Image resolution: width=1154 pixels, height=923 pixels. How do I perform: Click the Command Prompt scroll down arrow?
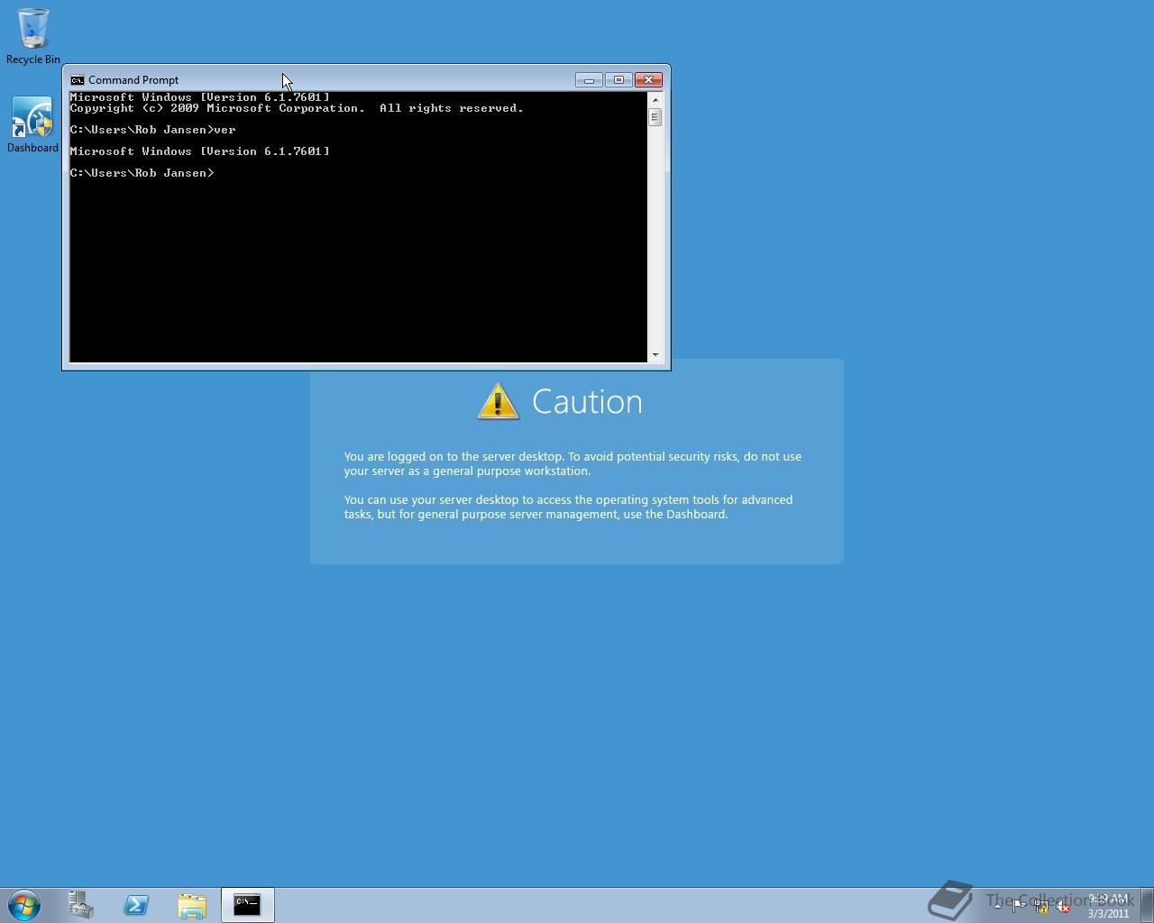click(655, 355)
